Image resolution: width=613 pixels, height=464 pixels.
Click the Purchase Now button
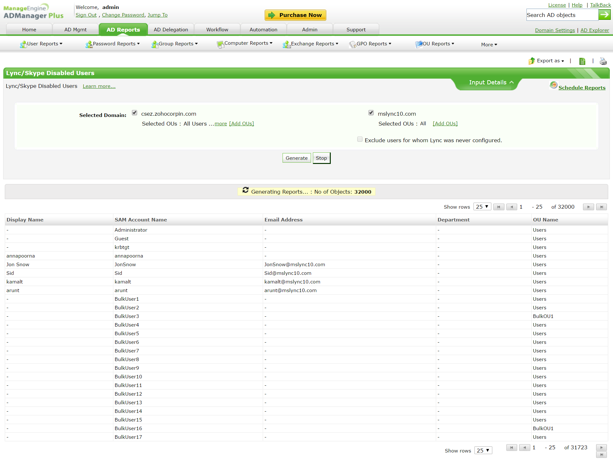pos(295,15)
